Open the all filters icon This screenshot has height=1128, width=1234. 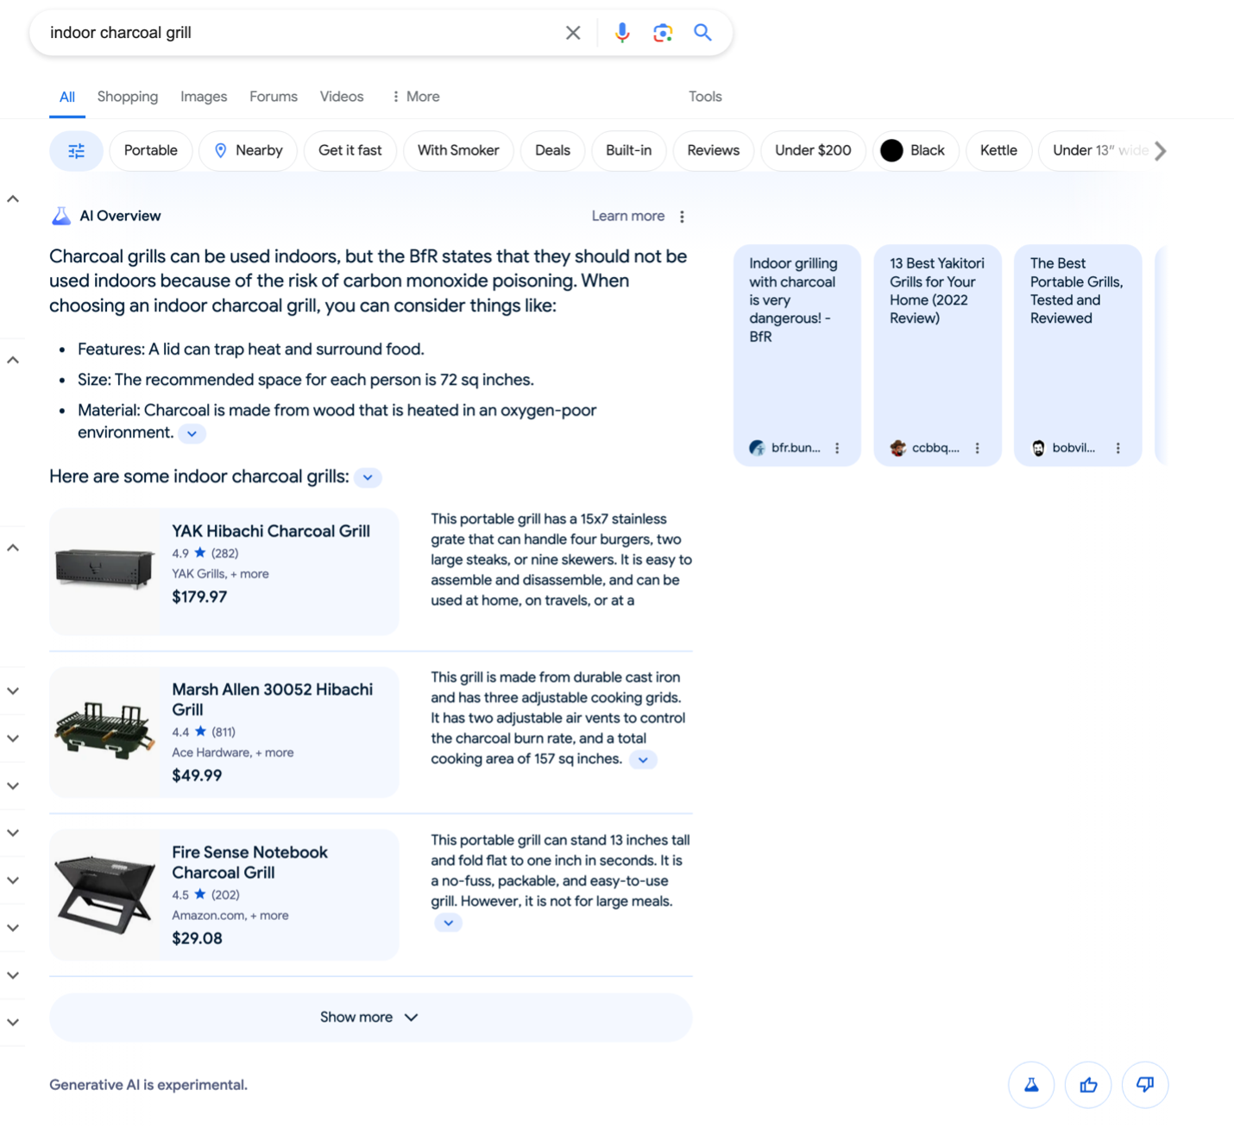(x=76, y=151)
